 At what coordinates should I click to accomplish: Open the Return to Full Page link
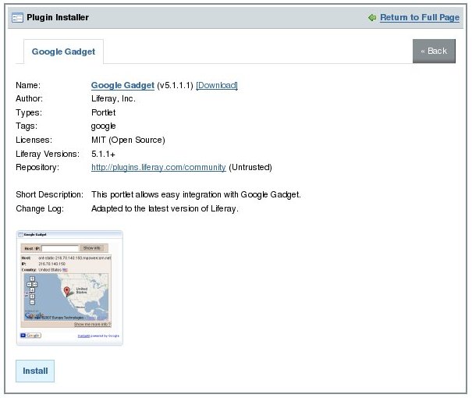[x=419, y=16]
